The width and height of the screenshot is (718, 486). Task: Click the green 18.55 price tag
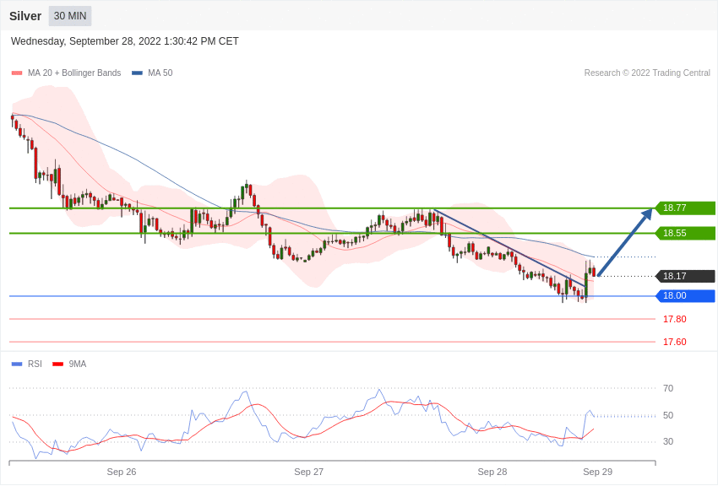685,233
